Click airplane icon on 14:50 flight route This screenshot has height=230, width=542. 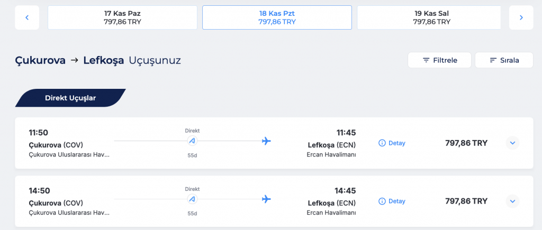[266, 199]
